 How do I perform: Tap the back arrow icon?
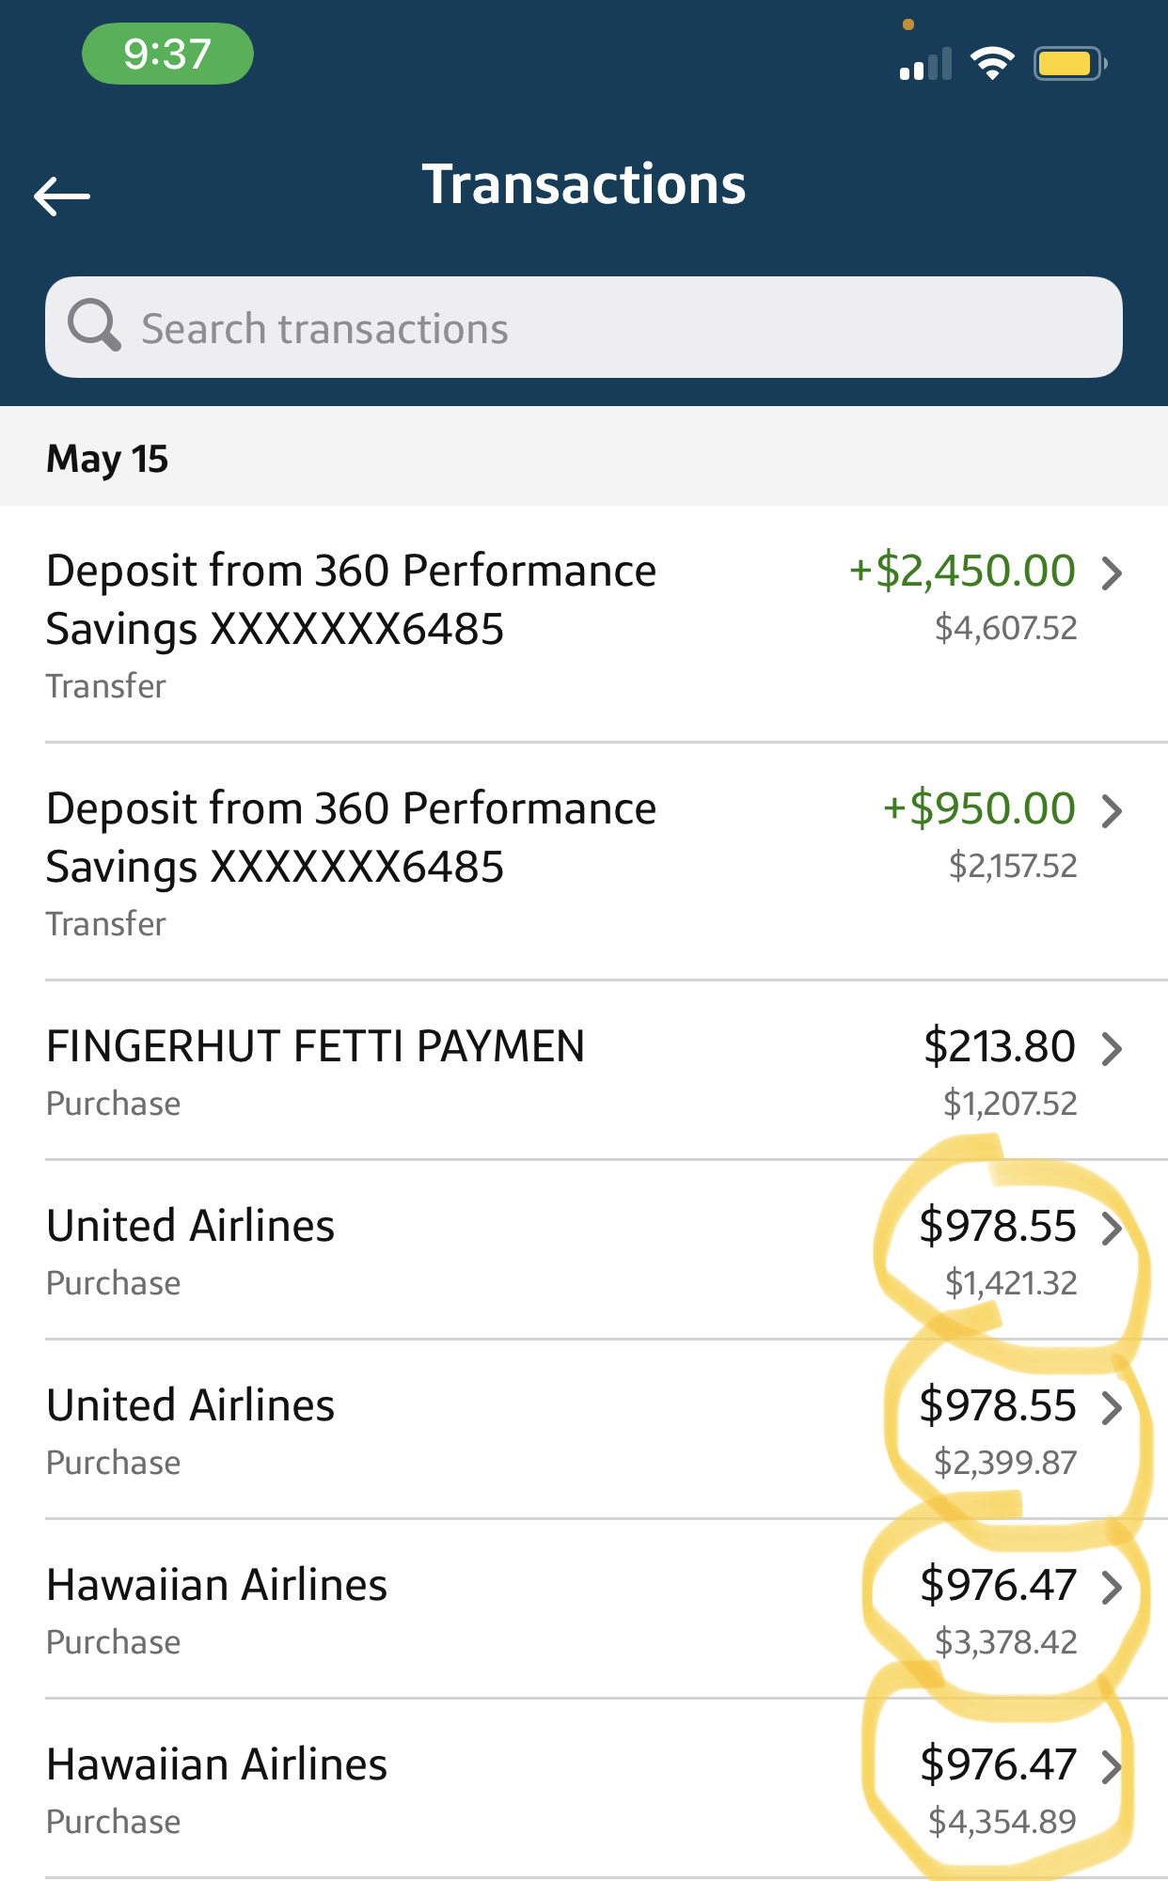[62, 196]
